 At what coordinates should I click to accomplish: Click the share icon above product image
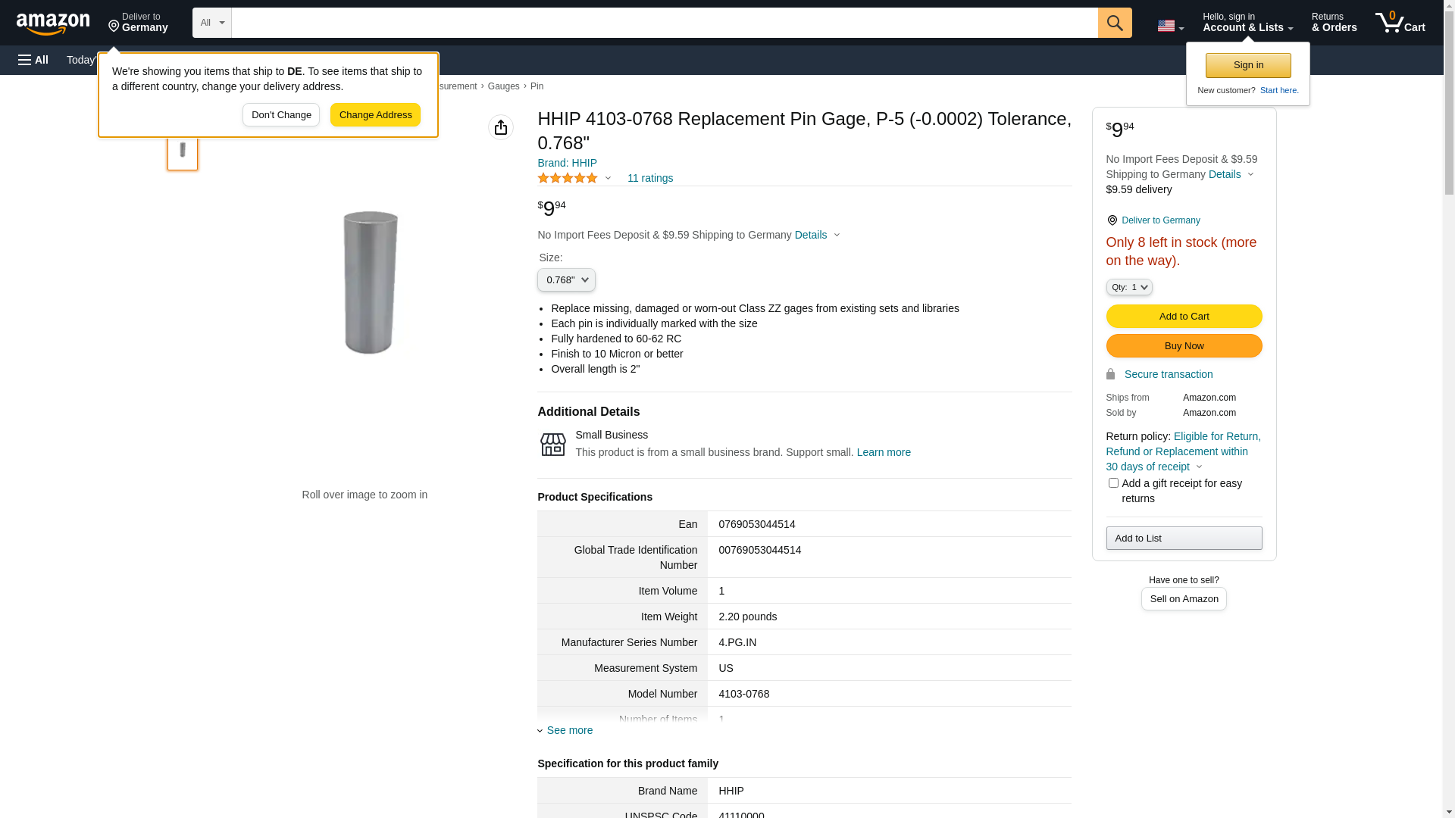(x=500, y=127)
